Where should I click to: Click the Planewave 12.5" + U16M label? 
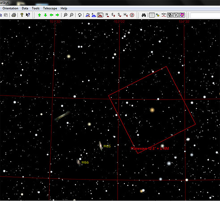pos(150,148)
